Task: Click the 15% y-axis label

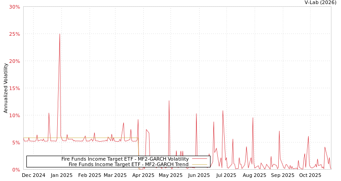Action: 15,89
